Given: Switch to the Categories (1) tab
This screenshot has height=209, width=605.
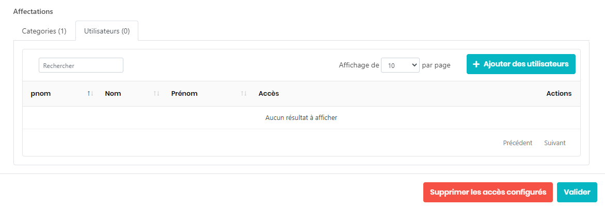Looking at the screenshot, I should [44, 31].
